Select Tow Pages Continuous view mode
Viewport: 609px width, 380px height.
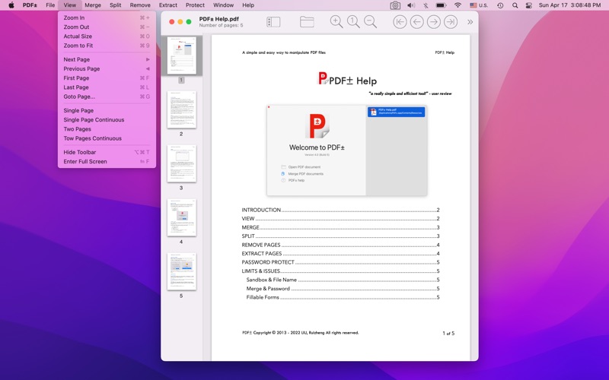click(x=107, y=139)
